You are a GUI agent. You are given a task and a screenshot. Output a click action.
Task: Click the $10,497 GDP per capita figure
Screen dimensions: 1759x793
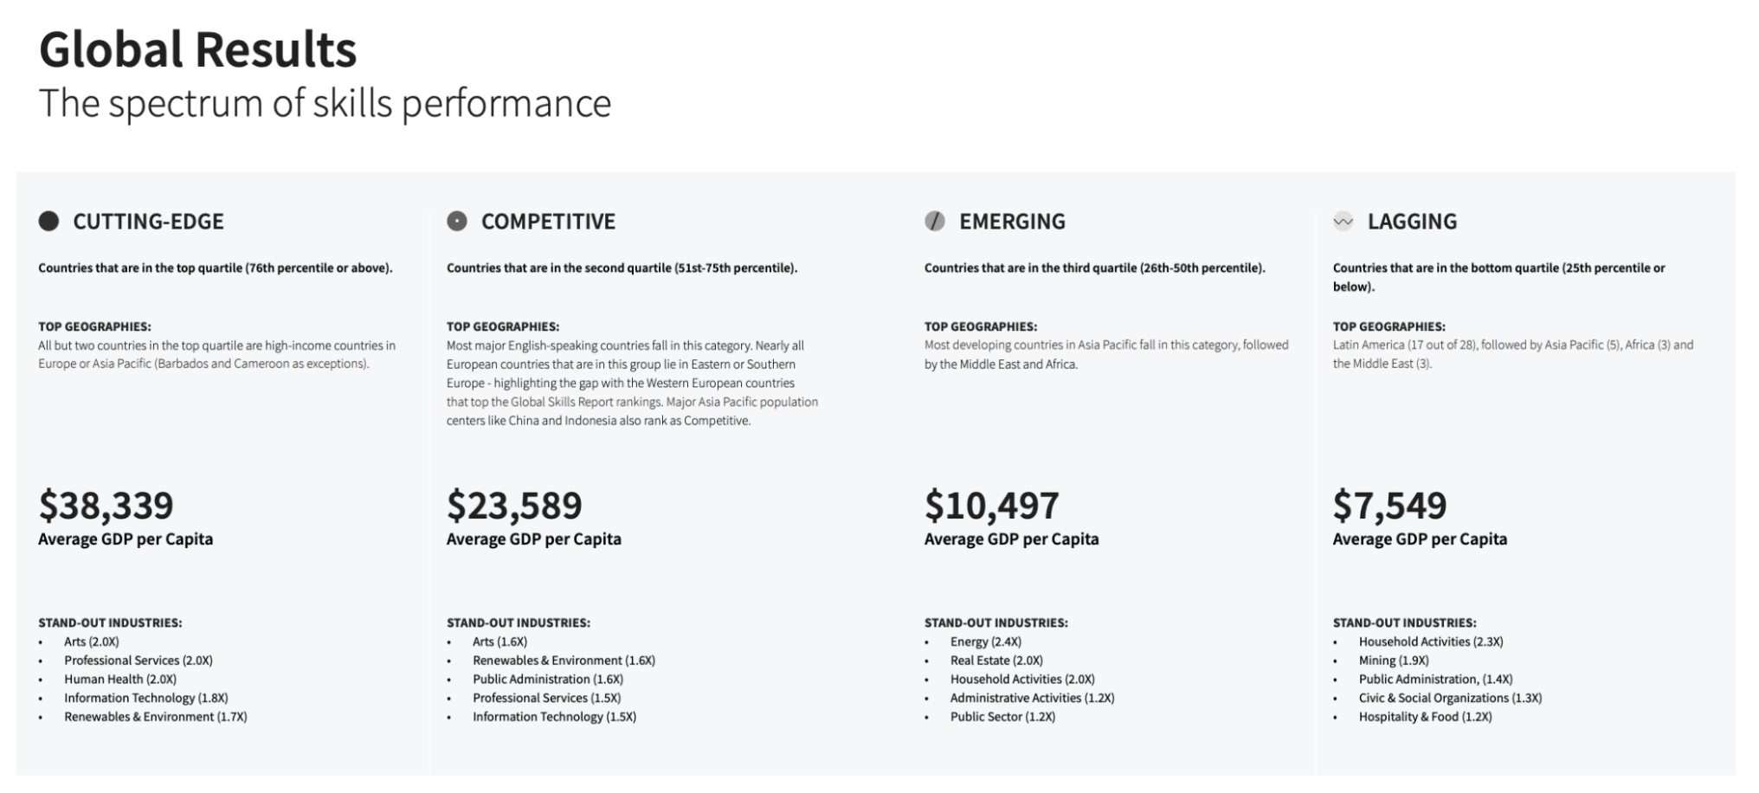[991, 506]
